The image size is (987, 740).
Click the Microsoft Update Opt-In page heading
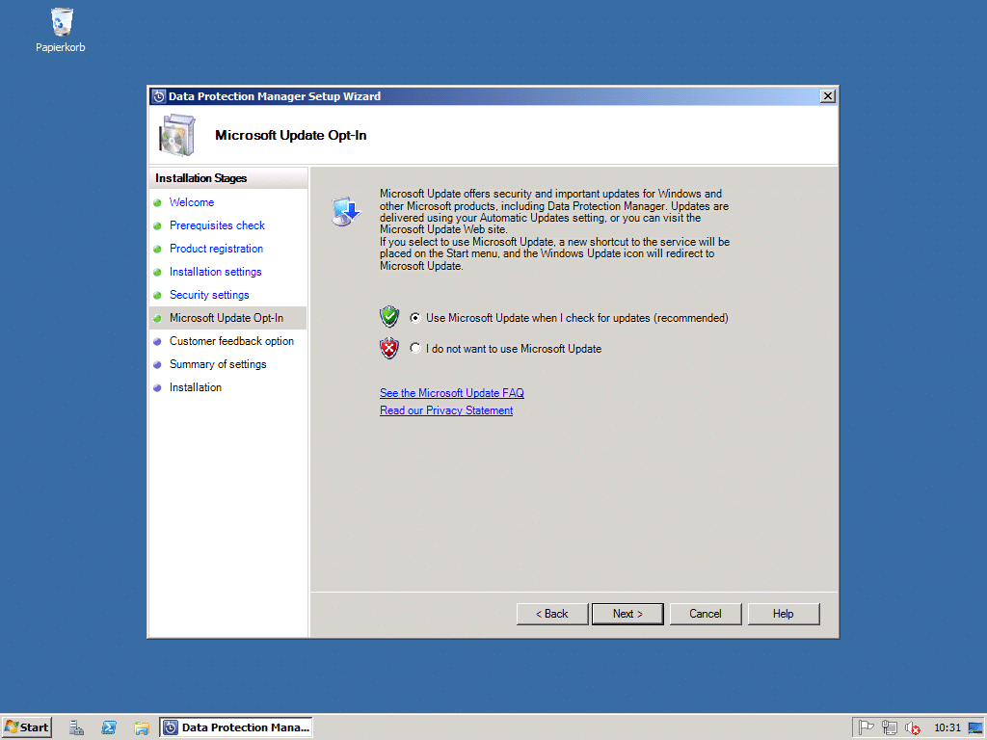[x=291, y=135]
